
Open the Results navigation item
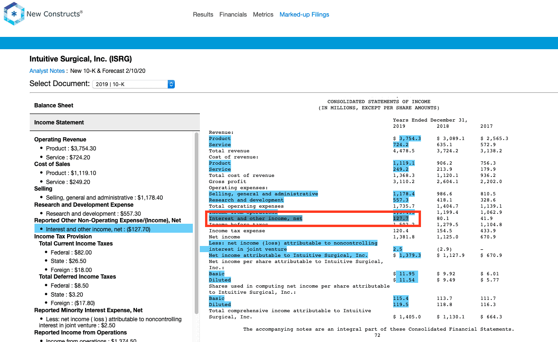point(203,15)
